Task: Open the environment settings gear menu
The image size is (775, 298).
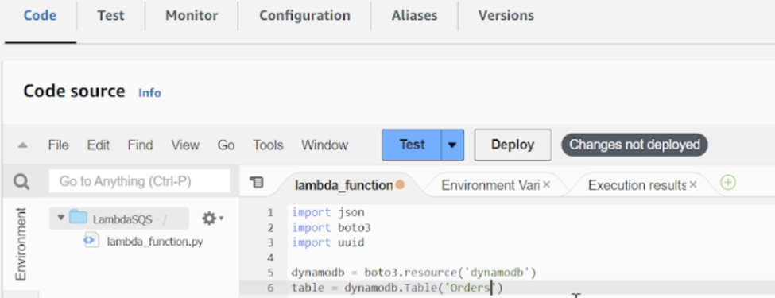Action: coord(212,218)
